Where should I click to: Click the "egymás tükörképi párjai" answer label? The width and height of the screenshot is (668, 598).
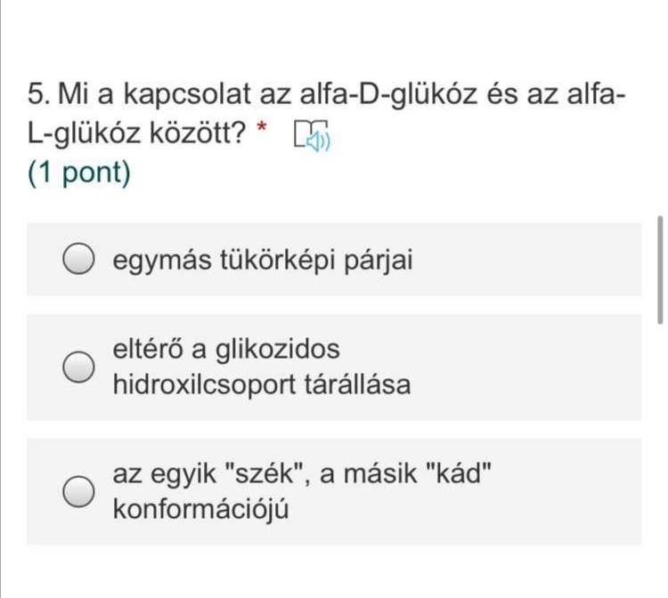click(263, 260)
